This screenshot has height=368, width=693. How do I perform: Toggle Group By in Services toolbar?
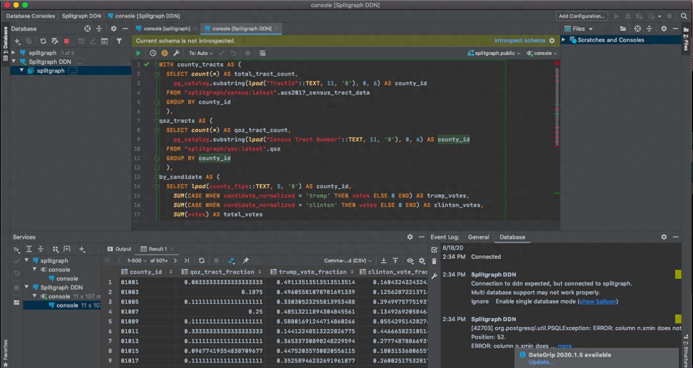click(x=56, y=249)
